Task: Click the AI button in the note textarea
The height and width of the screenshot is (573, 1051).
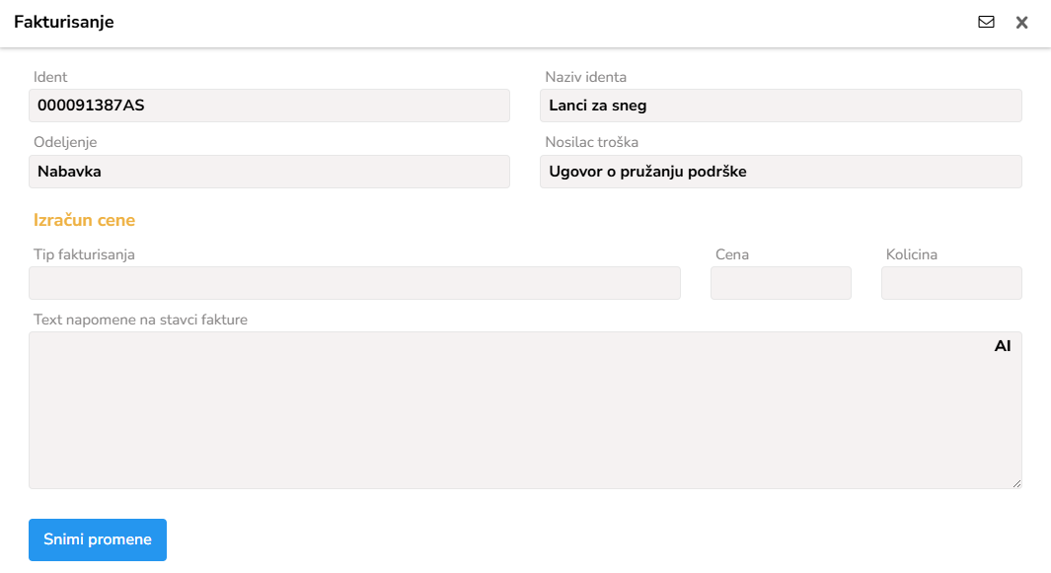Action: tap(1003, 346)
